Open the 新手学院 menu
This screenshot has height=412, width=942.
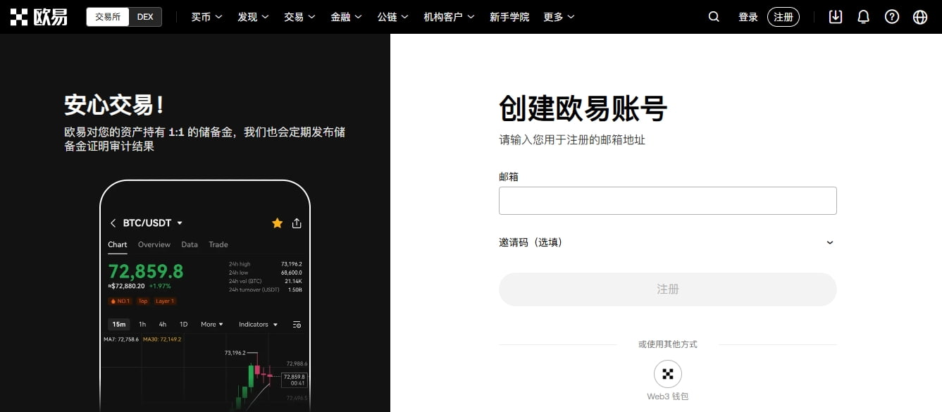509,16
